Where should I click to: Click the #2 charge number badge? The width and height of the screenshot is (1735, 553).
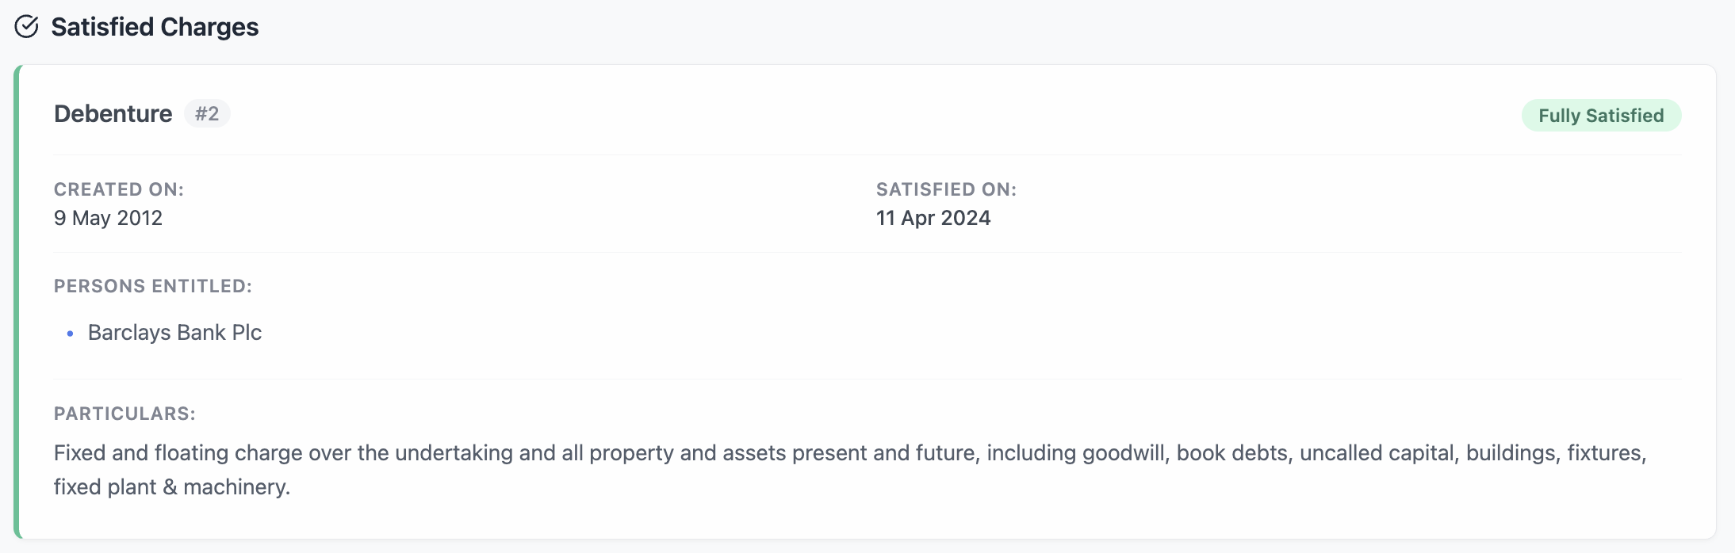(207, 114)
